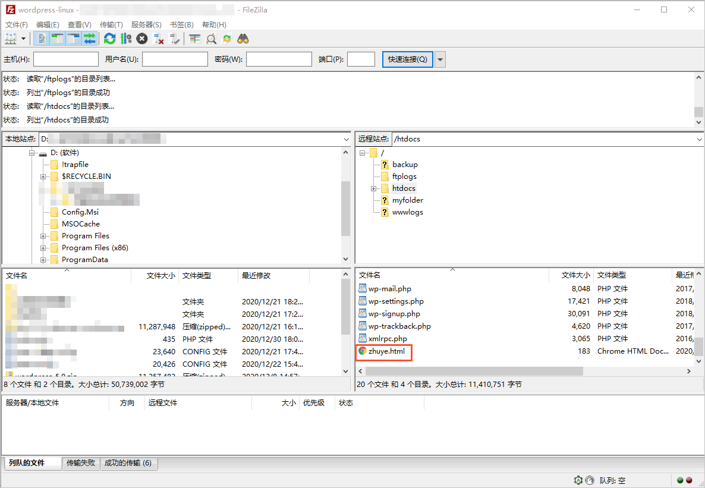Select the xmlrpc.php file
Screen dimensions: 705x488
388,339
